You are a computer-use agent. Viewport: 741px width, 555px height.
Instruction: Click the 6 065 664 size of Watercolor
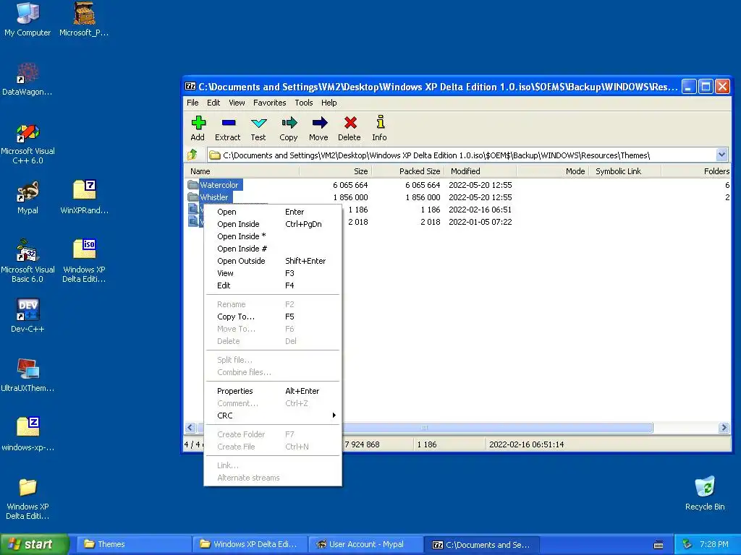(350, 185)
